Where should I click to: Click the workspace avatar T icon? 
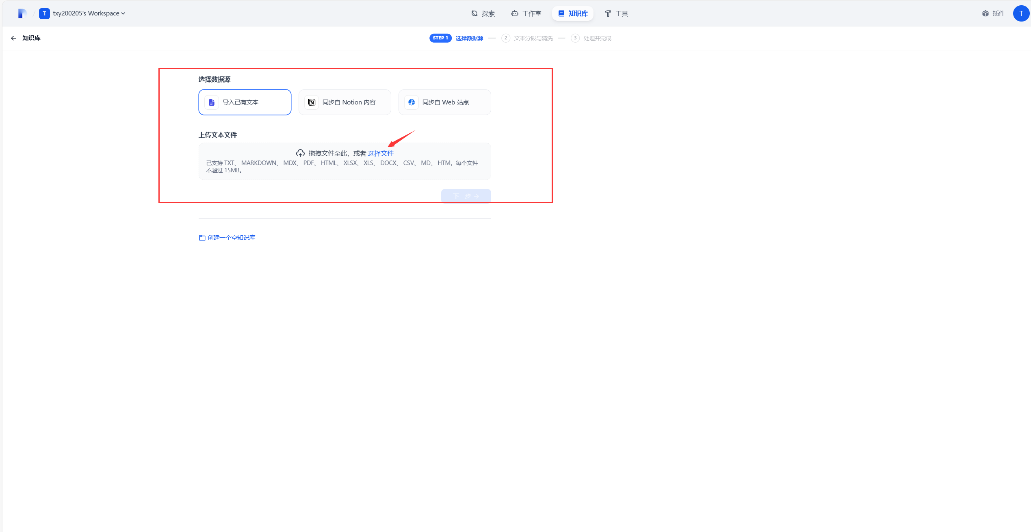coord(44,13)
